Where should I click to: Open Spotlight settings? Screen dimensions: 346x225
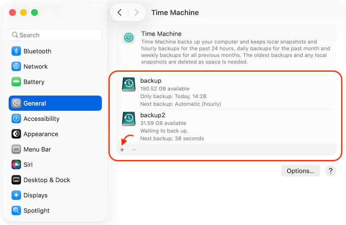(55, 210)
